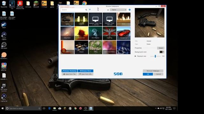Screen dimensions: 204x114
Task: Open the Steam social link icon
Action: coord(115,74)
